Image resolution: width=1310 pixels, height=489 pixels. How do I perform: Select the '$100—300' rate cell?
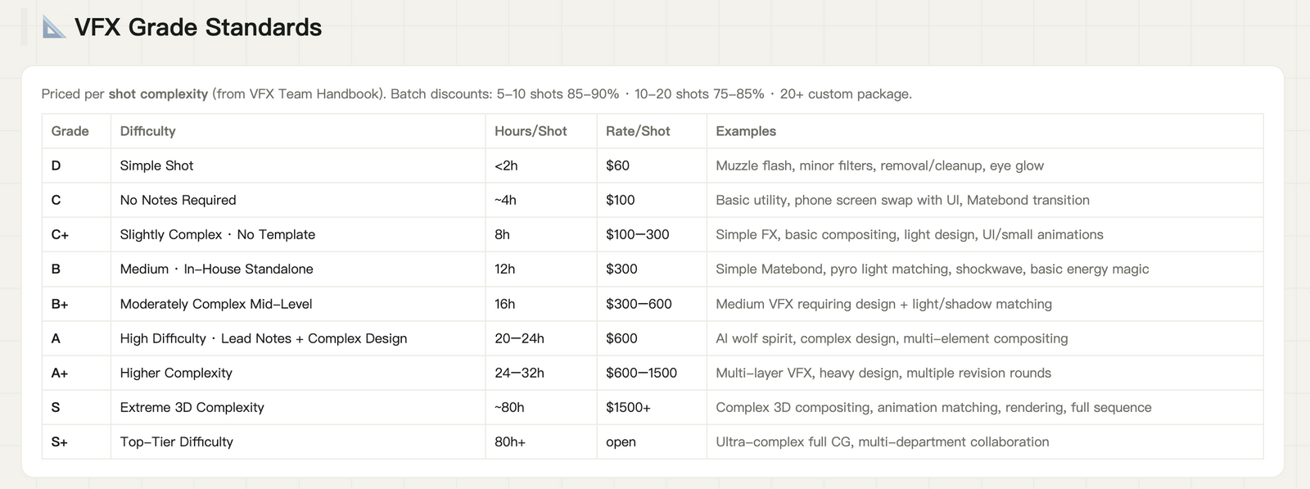click(652, 234)
